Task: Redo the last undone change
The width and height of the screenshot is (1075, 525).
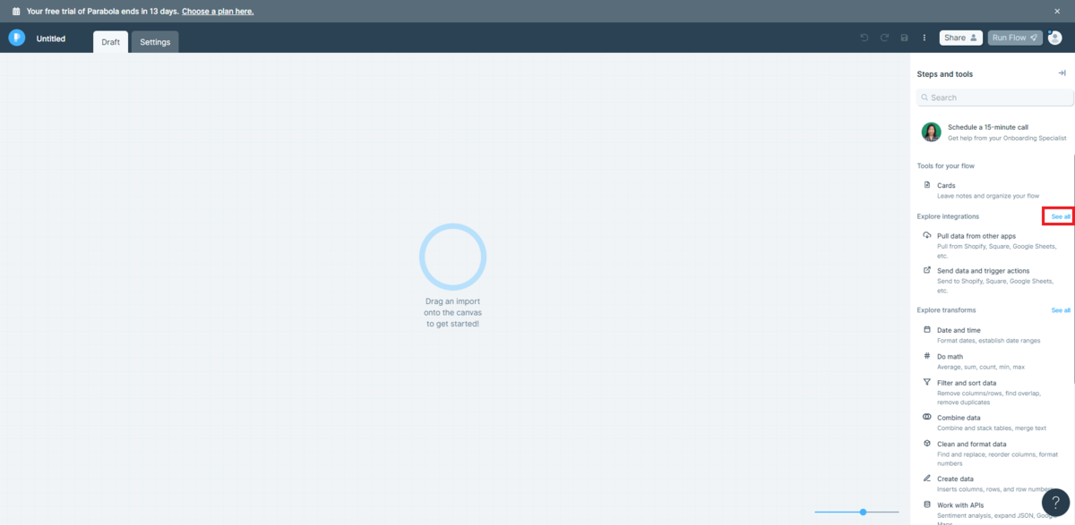Action: pyautogui.click(x=884, y=38)
